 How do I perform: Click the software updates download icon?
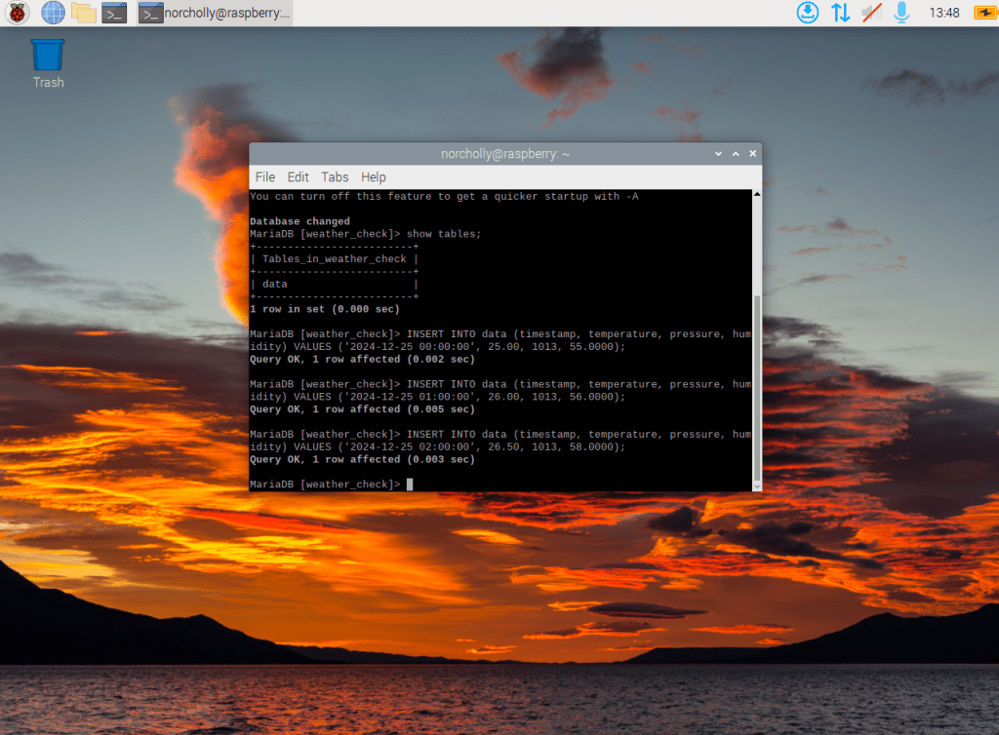[808, 13]
